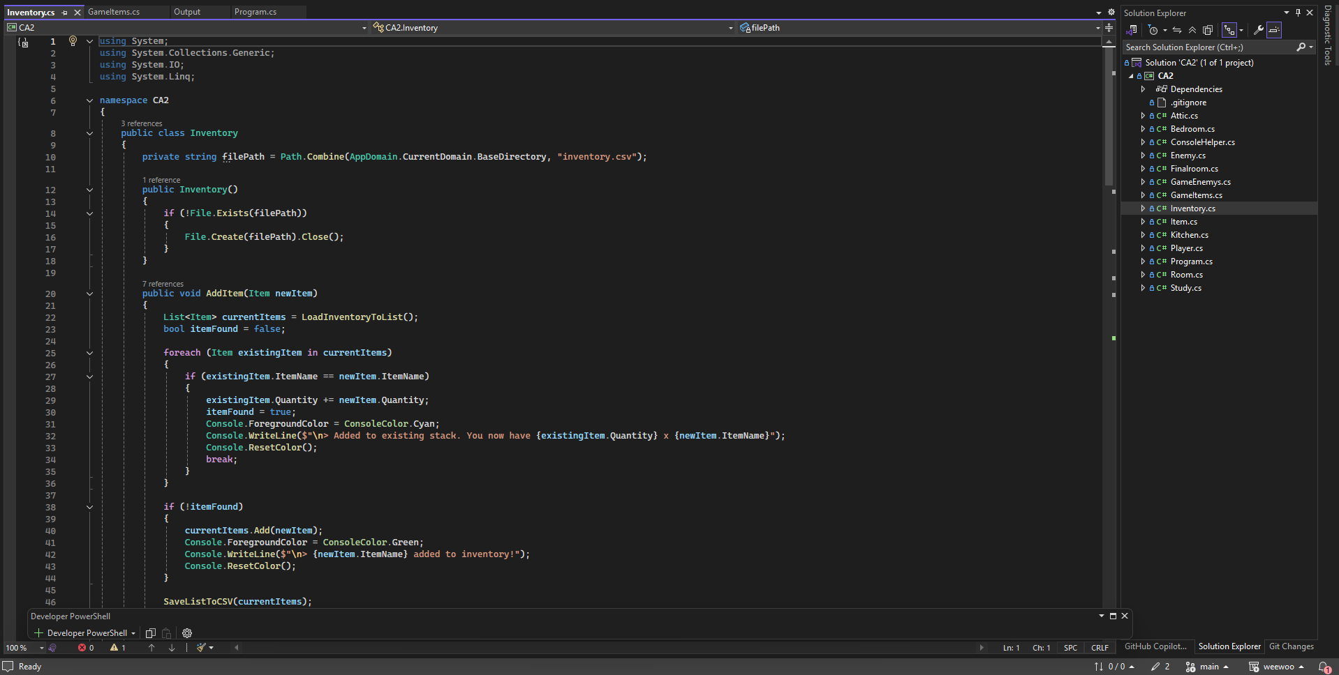Switch to the GameItems.cs tab
The image size is (1339, 675).
point(114,12)
